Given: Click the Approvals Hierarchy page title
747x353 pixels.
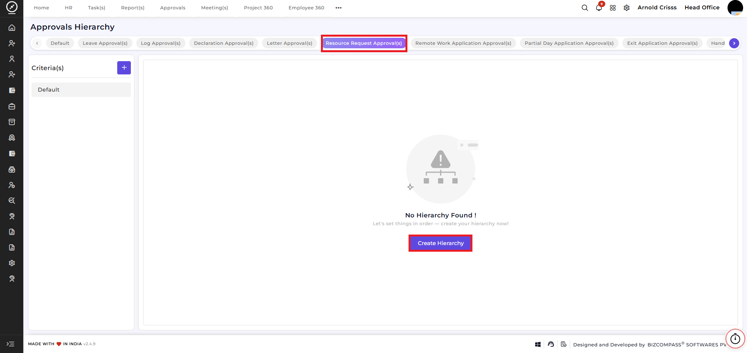Looking at the screenshot, I should coord(72,27).
